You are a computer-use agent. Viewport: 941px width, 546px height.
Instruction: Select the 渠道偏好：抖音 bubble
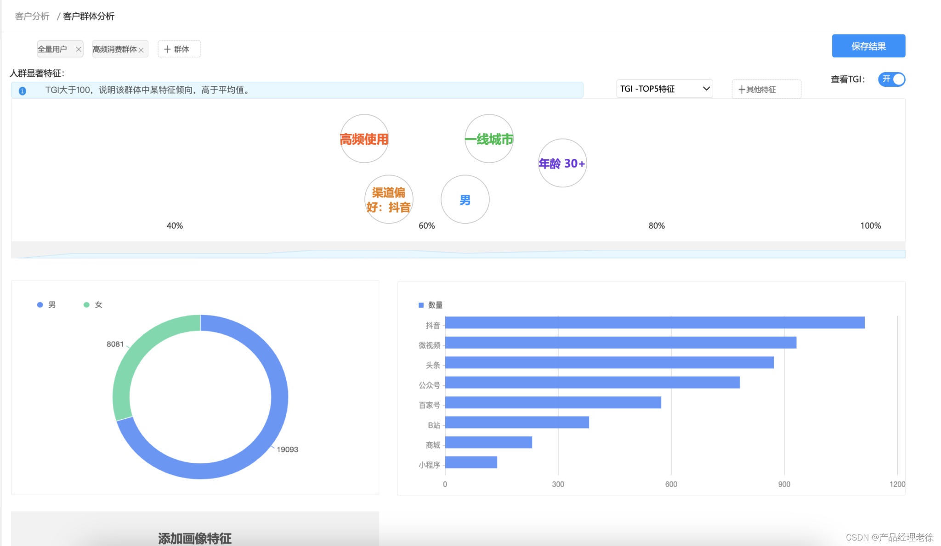click(389, 199)
